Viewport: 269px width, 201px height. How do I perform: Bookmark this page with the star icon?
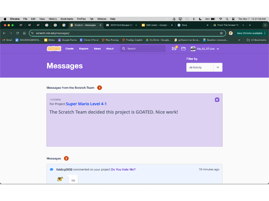[221, 33]
